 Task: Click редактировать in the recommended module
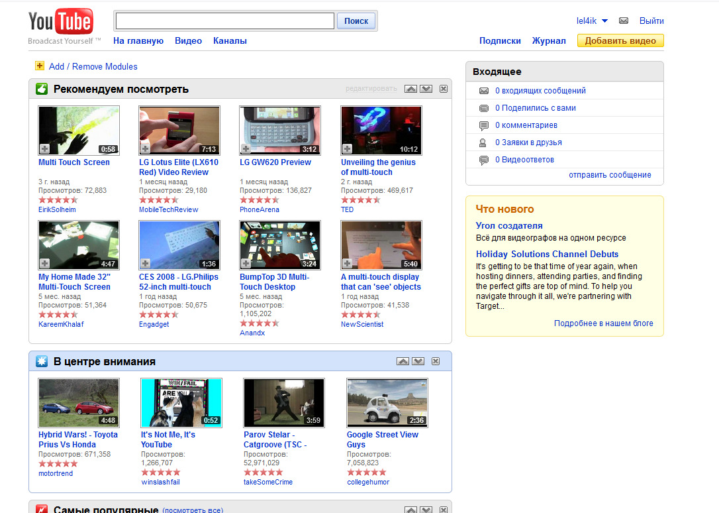371,89
